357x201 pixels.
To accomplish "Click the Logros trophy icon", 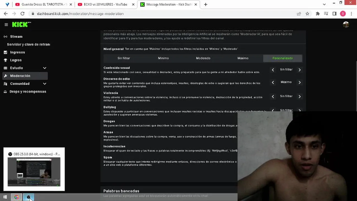I will (x=5, y=60).
